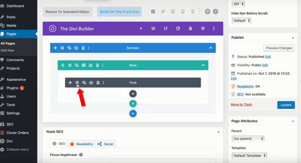This screenshot has height=163, width=301.
Task: Open Appearance menu in sidebar
Action: click(16, 80)
